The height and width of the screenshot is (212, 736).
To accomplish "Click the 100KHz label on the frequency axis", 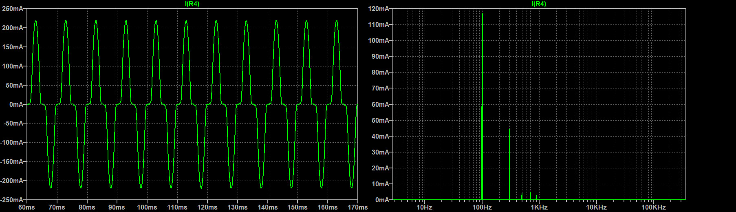I will pyautogui.click(x=654, y=207).
